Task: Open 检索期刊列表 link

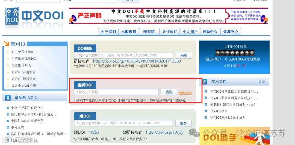Action: (x=21, y=65)
